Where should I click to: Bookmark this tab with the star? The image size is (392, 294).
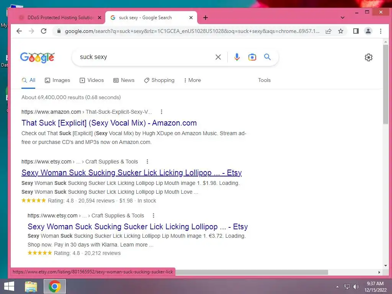[x=341, y=31]
